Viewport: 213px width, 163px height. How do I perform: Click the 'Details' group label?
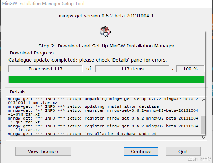click(x=18, y=92)
